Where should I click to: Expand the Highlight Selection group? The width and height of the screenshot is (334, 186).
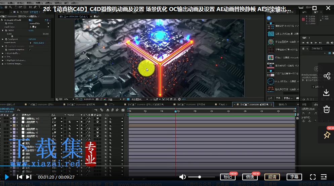pyautogui.click(x=3, y=60)
